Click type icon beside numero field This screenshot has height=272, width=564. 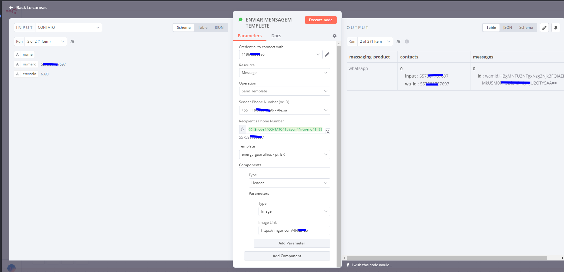pyautogui.click(x=17, y=64)
